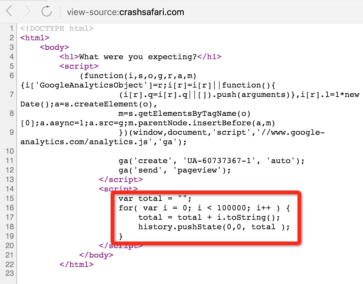The height and width of the screenshot is (284, 363).
Task: Click the closing '</script>' tag on line 13
Action: click(121, 180)
